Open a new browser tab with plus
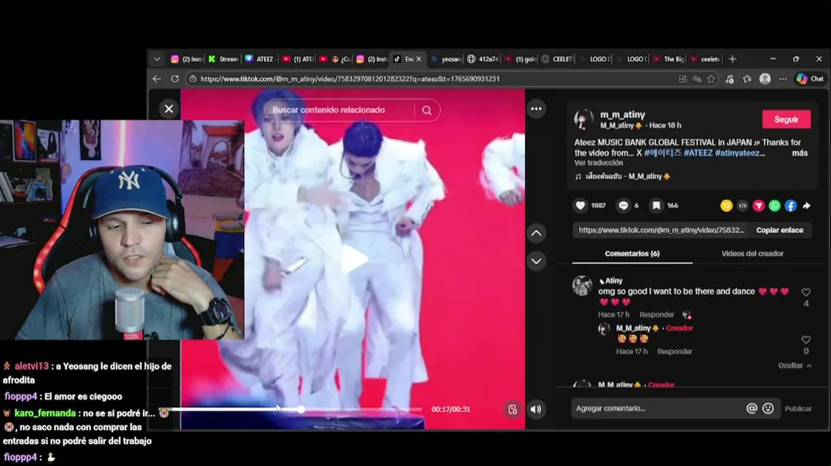The height and width of the screenshot is (466, 831). tap(732, 59)
